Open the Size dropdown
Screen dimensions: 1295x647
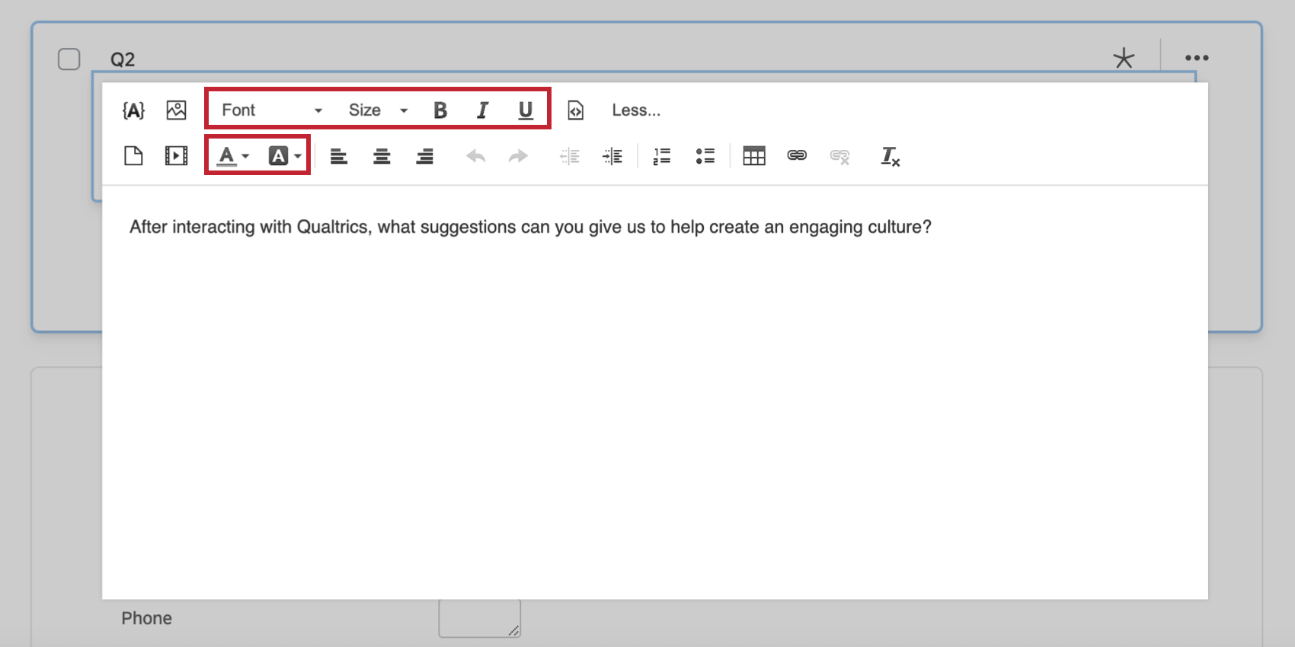(x=379, y=110)
